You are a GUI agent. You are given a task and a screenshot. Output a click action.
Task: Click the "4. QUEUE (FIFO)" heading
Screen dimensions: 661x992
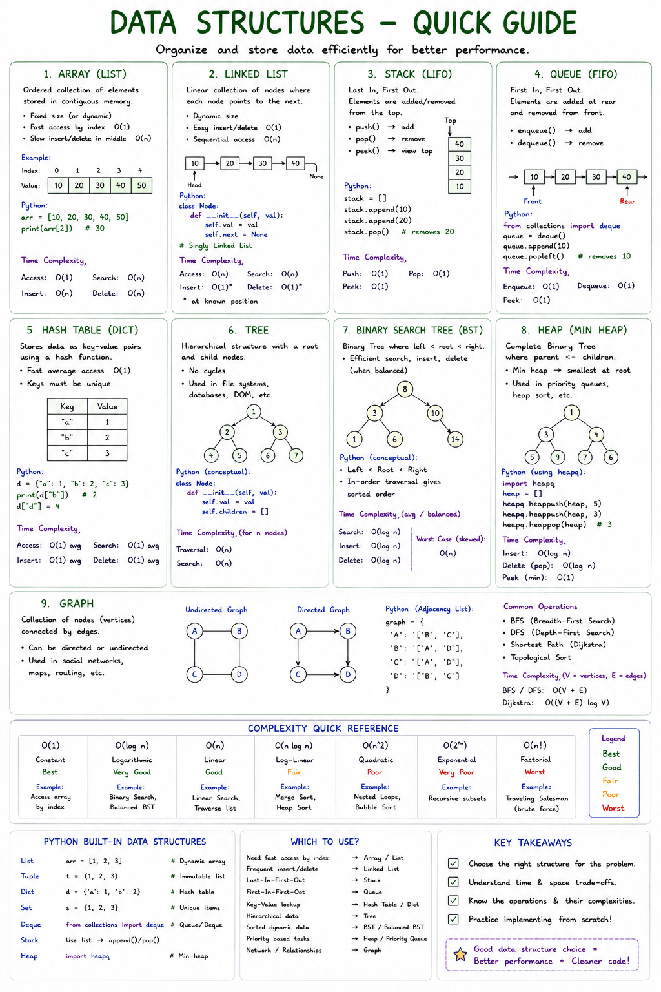(576, 74)
